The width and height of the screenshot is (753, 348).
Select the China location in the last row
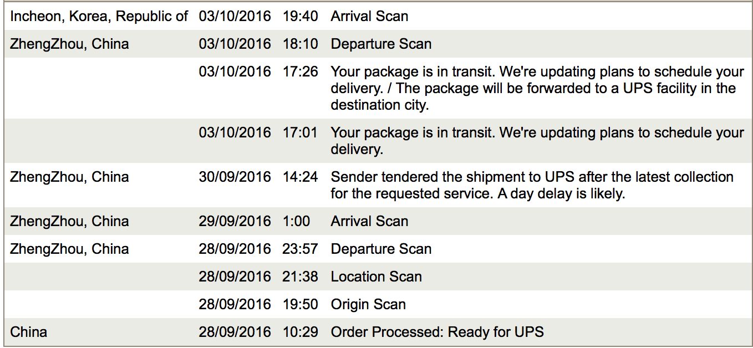click(x=29, y=332)
